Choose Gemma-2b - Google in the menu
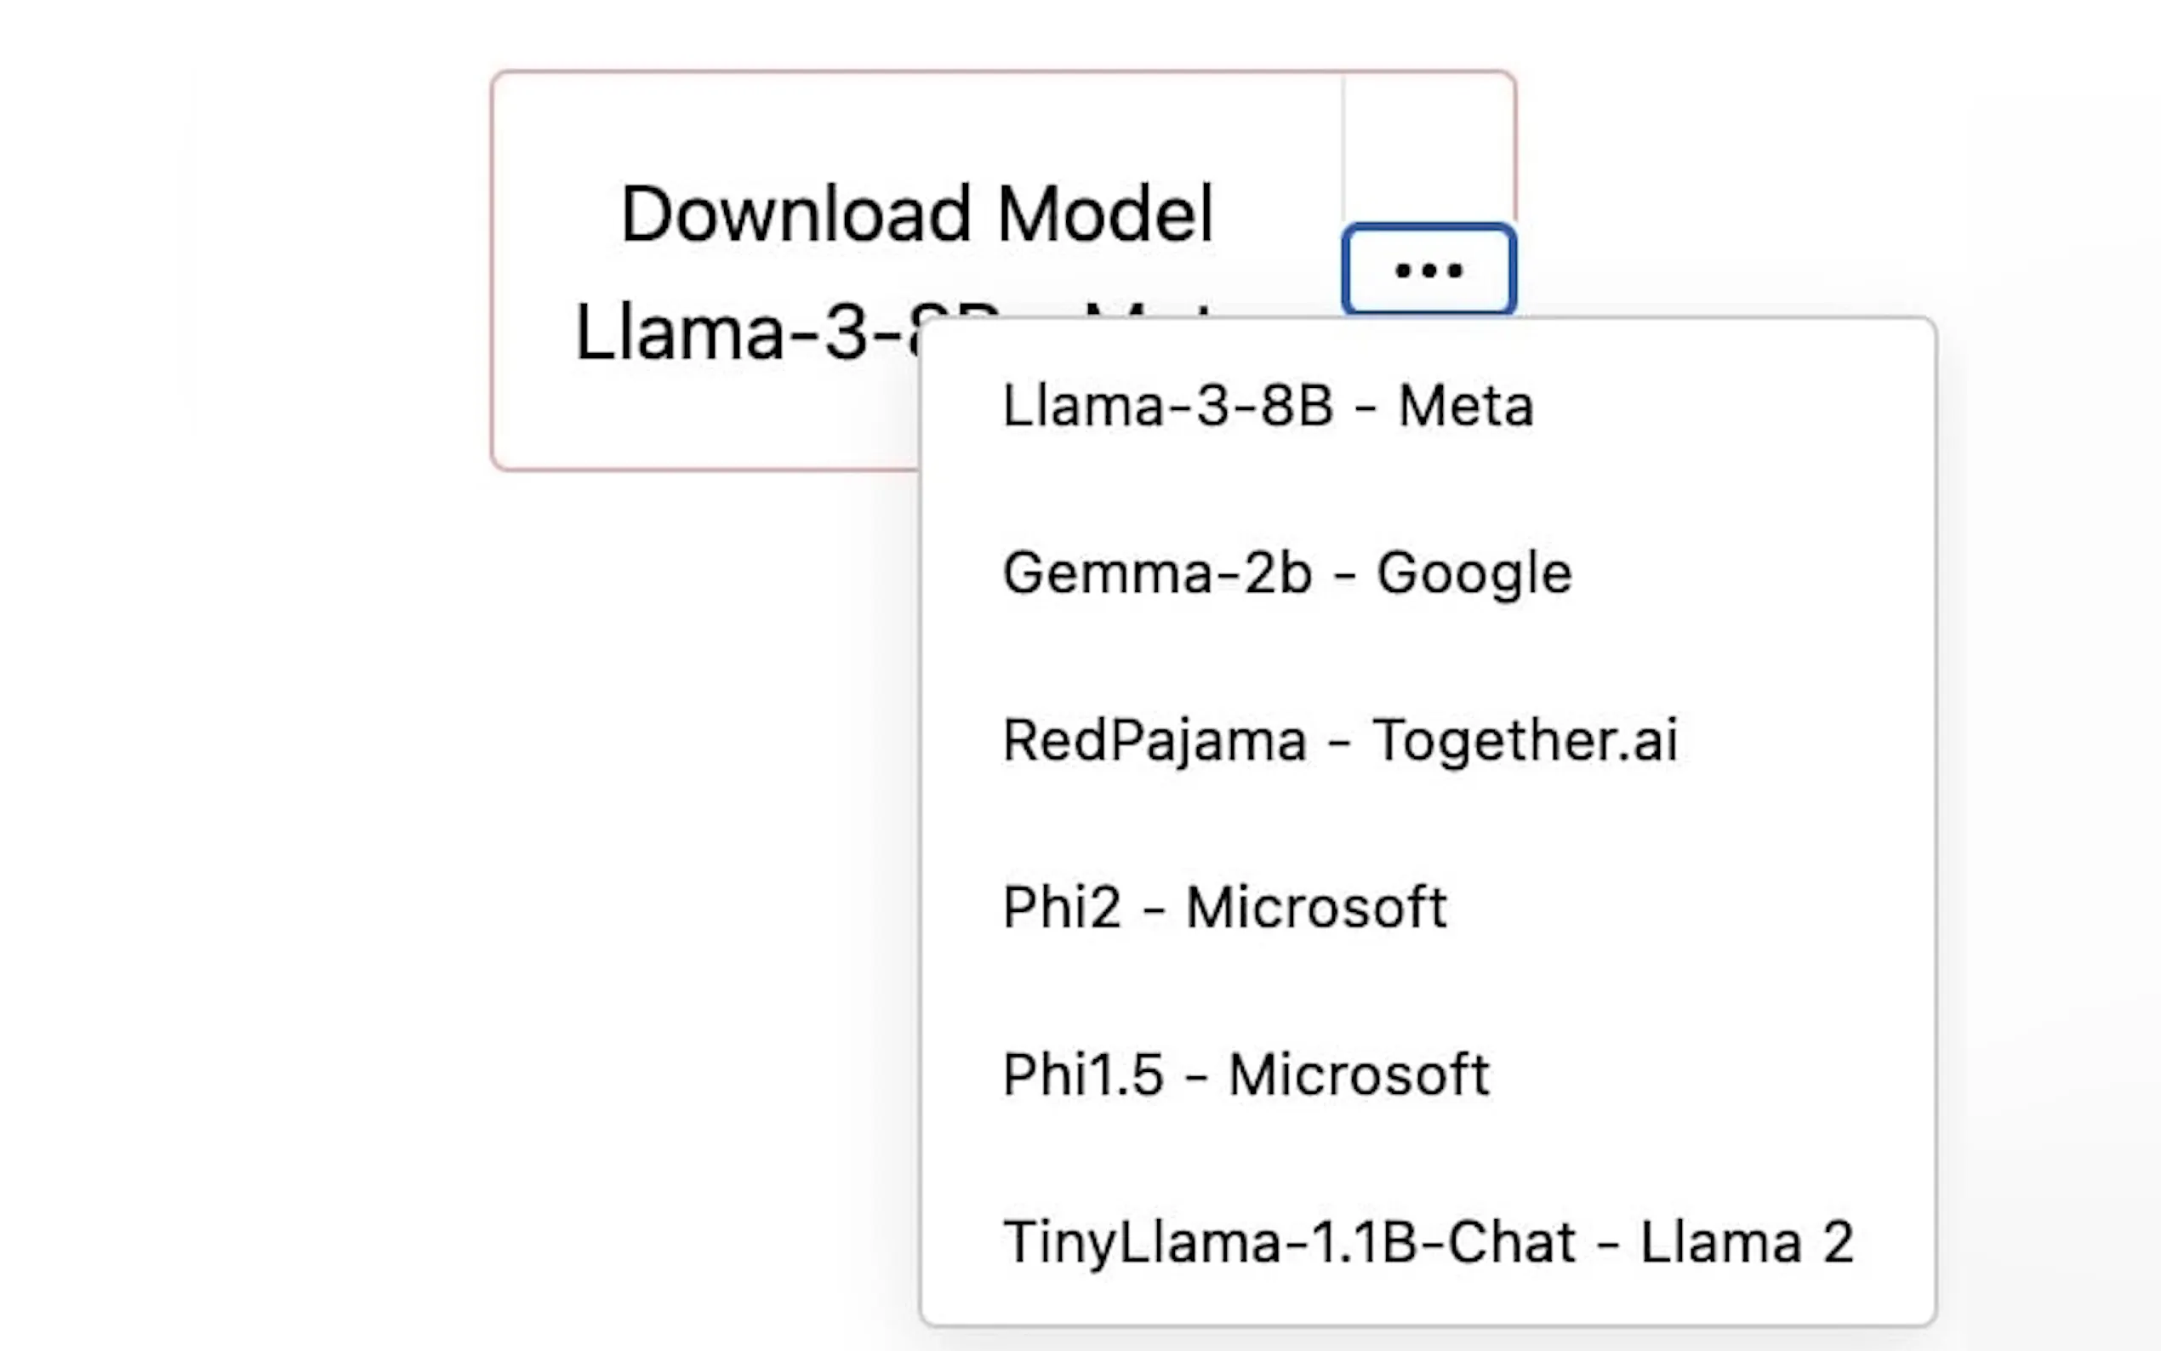 1286,573
